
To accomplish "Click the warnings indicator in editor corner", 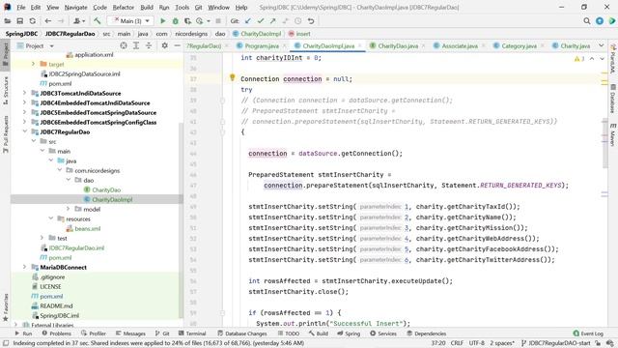I will click(579, 59).
